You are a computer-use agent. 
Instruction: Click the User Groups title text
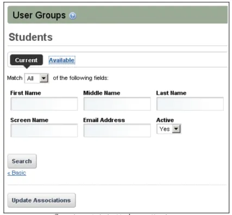pyautogui.click(x=39, y=15)
